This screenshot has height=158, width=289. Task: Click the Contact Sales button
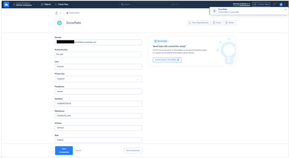click(261, 4)
